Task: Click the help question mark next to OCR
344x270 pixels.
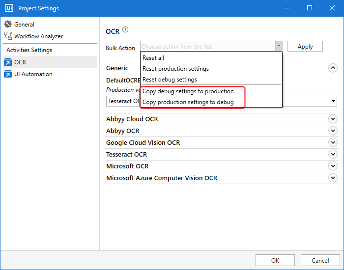Action: 125,30
